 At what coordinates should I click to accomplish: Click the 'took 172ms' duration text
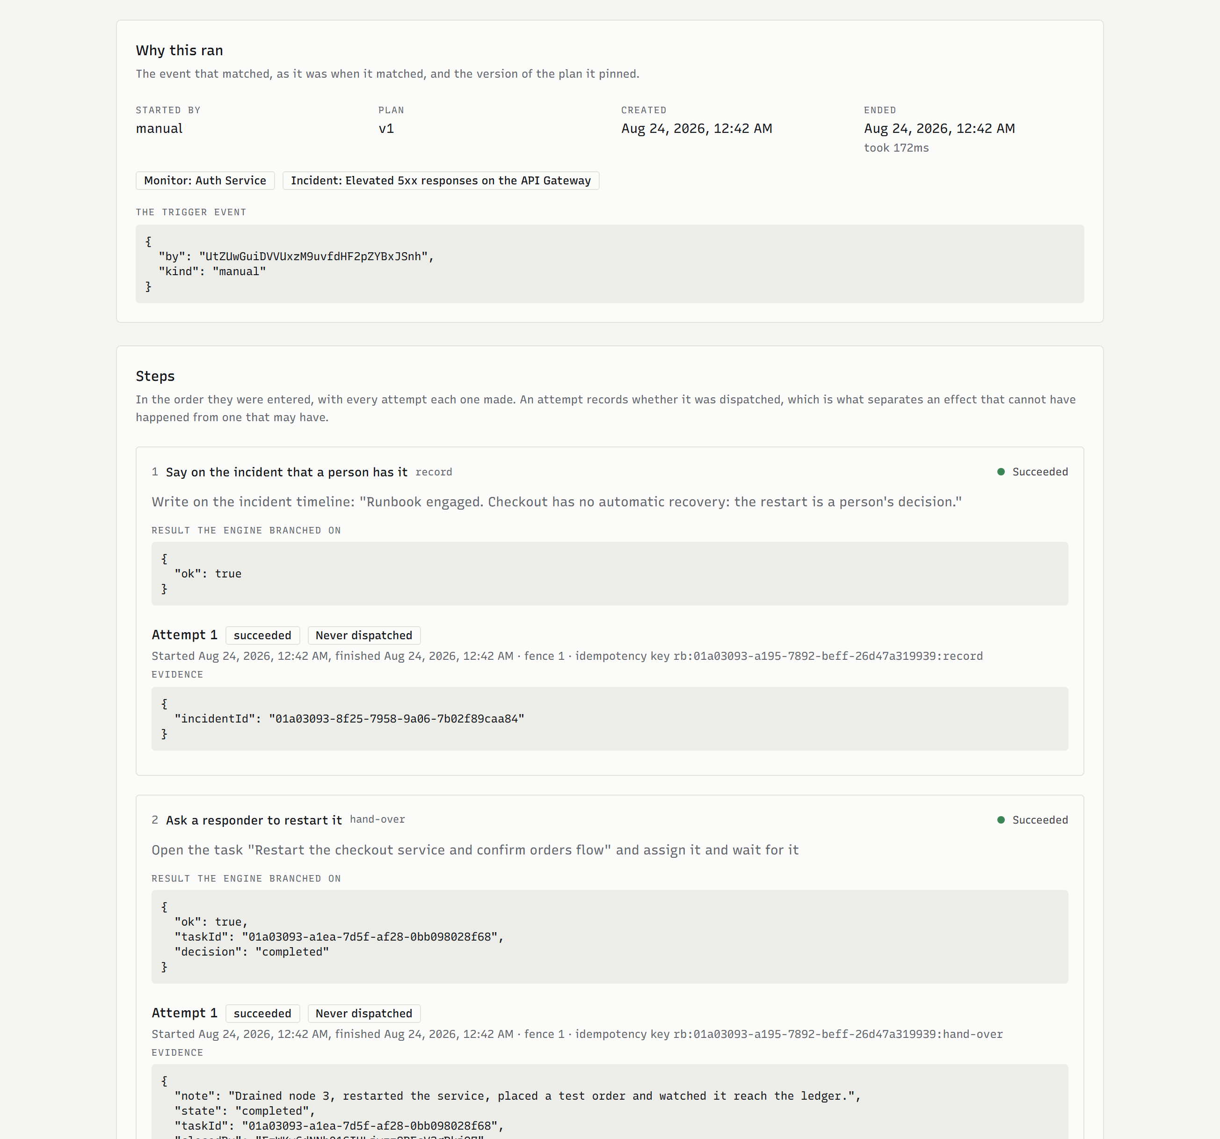(896, 148)
